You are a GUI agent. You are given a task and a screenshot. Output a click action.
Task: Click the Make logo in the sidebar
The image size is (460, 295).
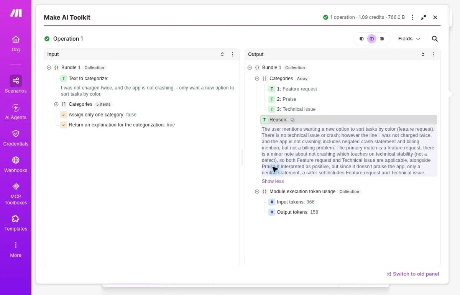(x=16, y=13)
